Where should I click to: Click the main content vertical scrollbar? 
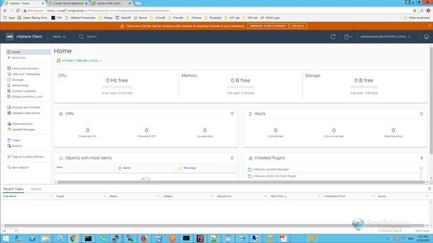[432, 101]
